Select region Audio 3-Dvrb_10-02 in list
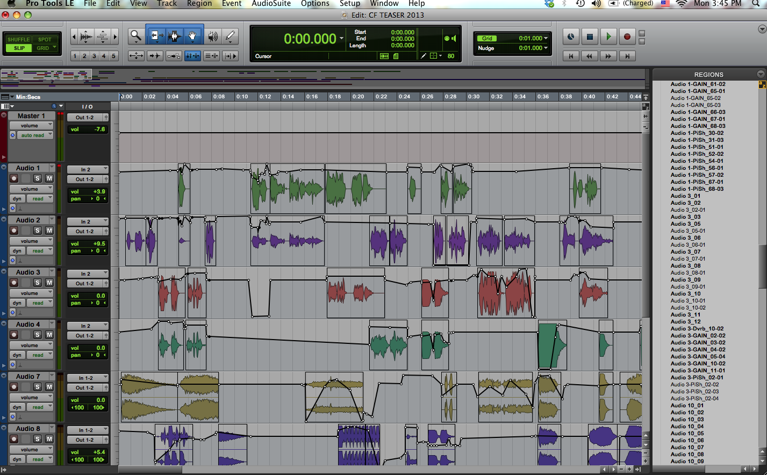This screenshot has width=767, height=475. pos(697,329)
